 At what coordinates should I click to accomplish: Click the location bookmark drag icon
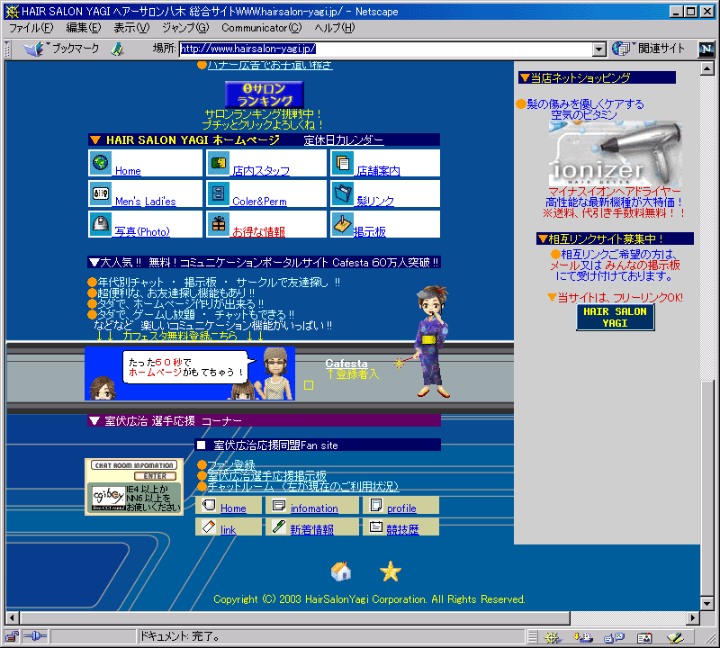[118, 49]
